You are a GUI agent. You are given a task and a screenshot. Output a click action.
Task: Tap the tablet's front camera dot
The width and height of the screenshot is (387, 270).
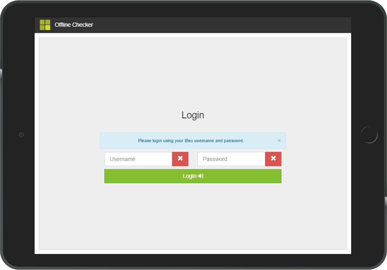coord(21,135)
